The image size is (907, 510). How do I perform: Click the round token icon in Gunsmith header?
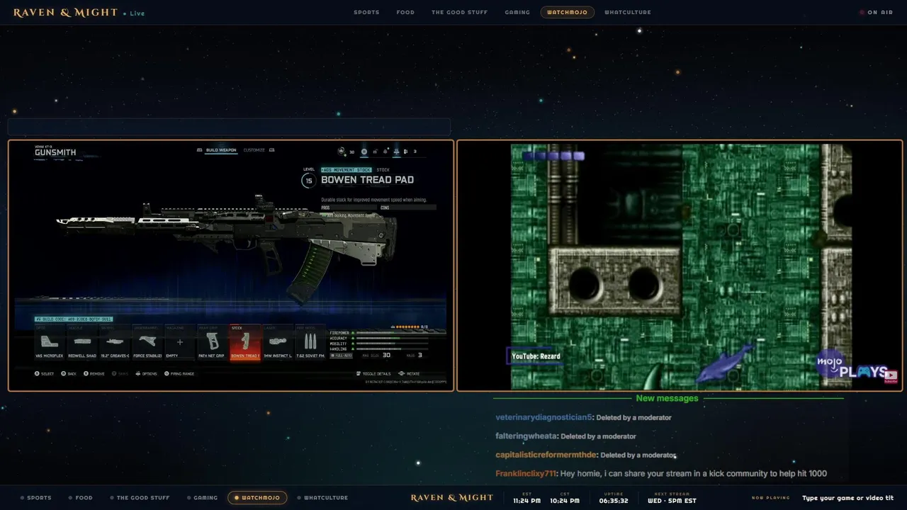[x=364, y=152]
